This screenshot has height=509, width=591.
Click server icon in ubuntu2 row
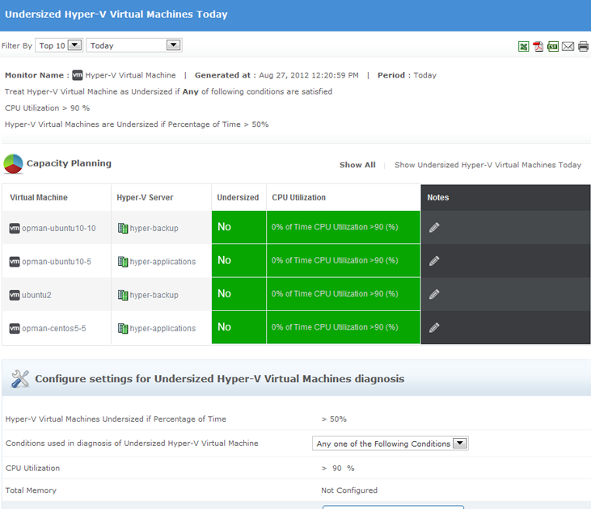(x=123, y=295)
